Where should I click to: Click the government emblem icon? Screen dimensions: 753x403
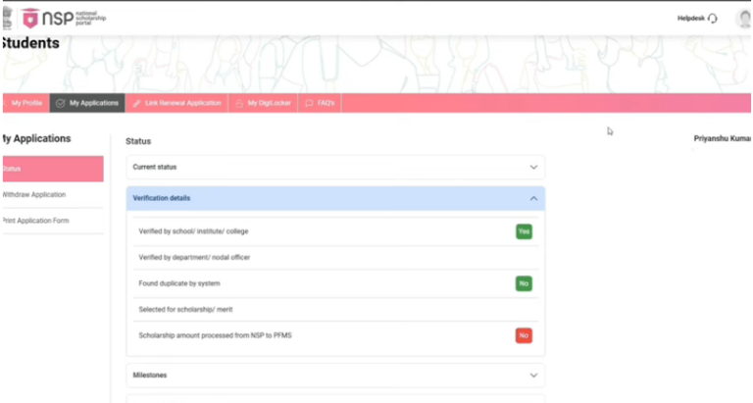6,18
